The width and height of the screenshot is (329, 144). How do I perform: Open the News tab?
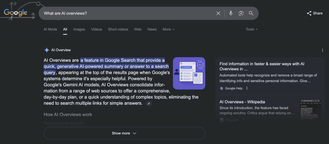152,29
